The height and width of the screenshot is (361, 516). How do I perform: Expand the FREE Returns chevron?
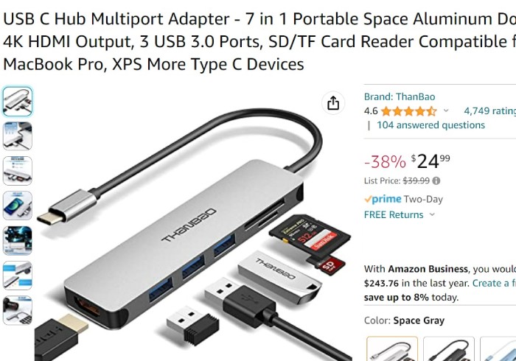pyautogui.click(x=433, y=214)
